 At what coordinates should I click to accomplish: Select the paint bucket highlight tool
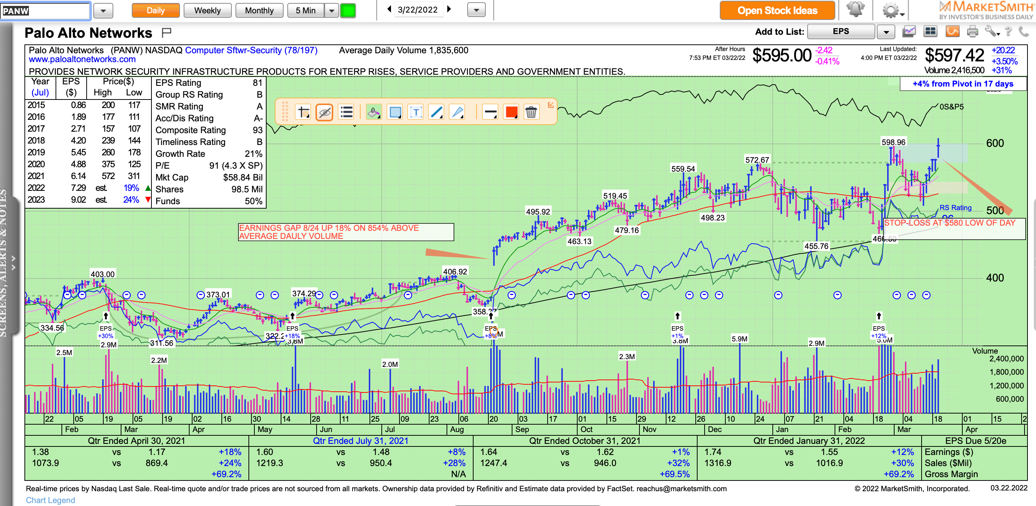(374, 112)
